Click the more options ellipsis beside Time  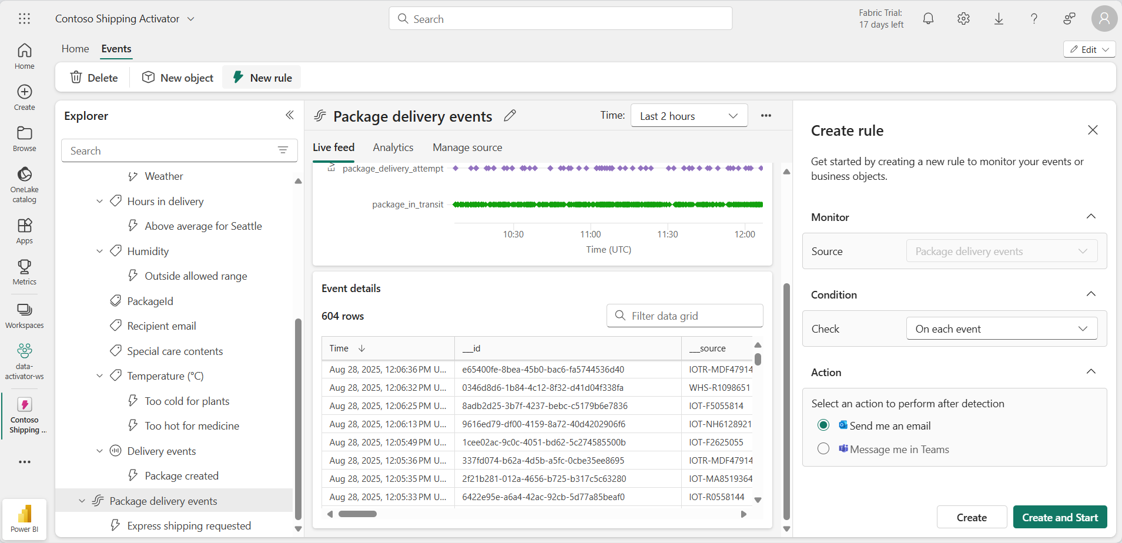(x=766, y=115)
